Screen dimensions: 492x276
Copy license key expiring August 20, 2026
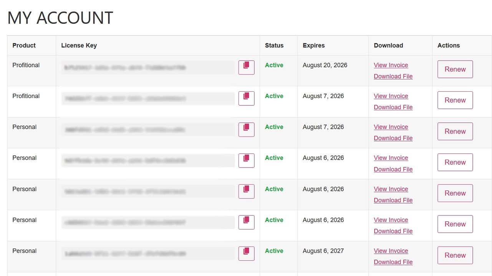point(246,67)
